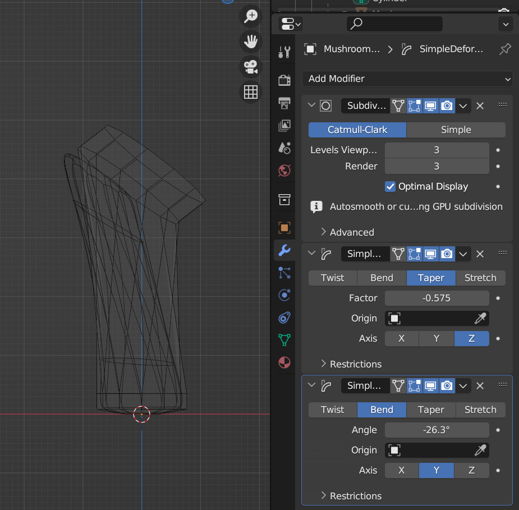The image size is (519, 510).
Task: Click the Mushroom object breadcrumb
Action: [x=342, y=49]
